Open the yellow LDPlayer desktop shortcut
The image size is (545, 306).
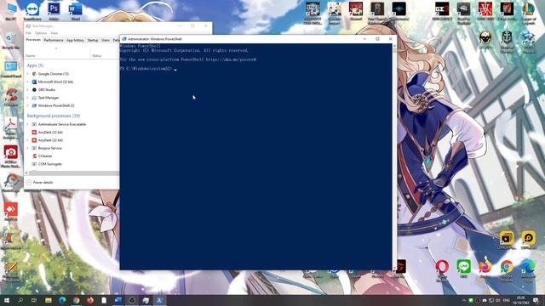[528, 240]
